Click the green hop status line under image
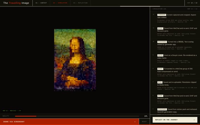 [x=12, y=111]
